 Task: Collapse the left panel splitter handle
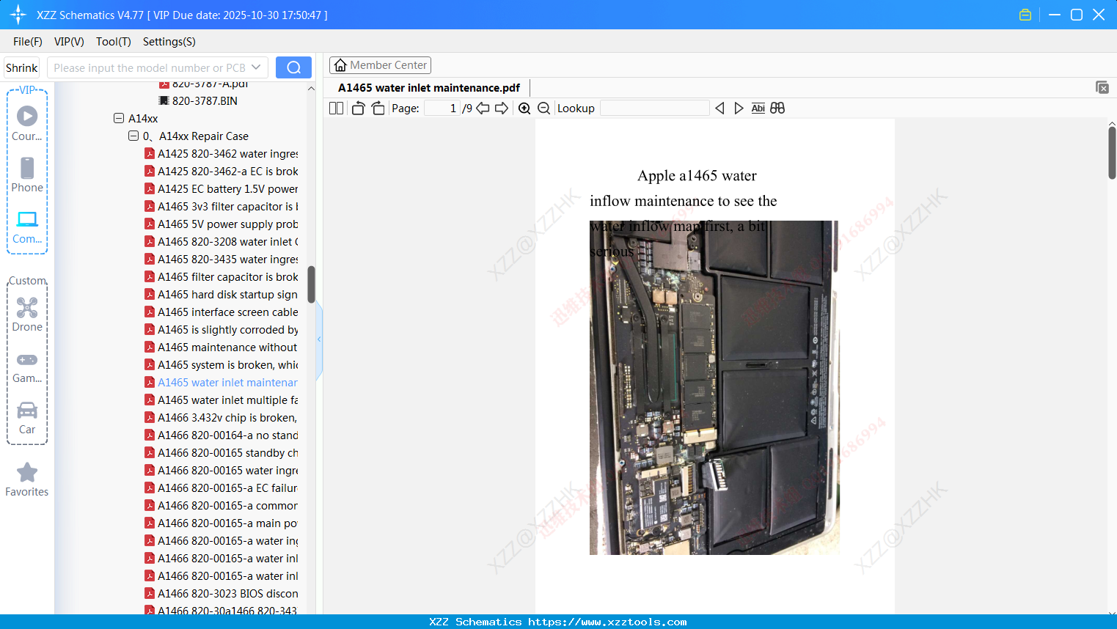tap(319, 339)
